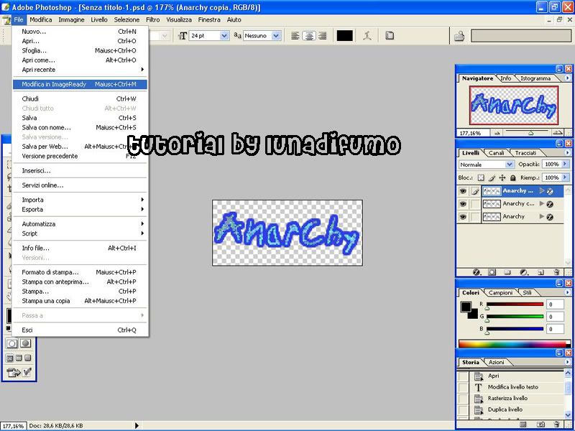Create a new layer set folder icon
The width and height of the screenshot is (575, 431).
click(x=507, y=272)
